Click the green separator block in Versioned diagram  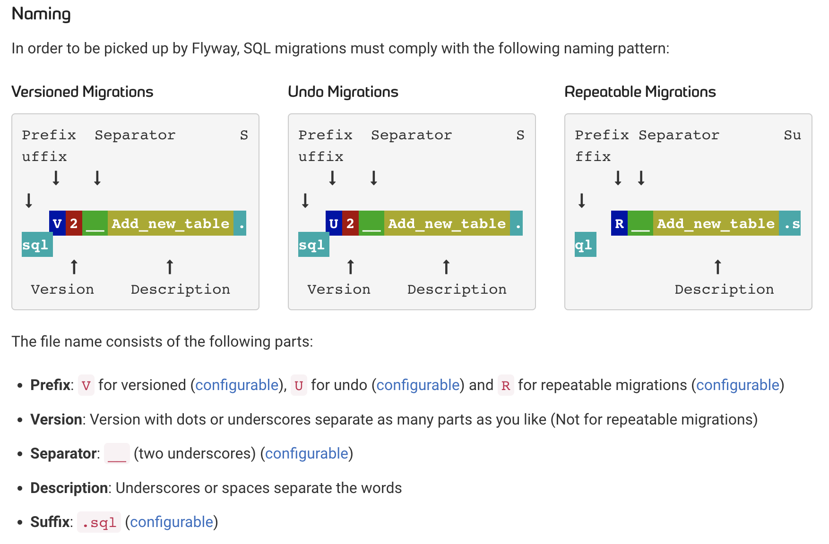coord(95,223)
